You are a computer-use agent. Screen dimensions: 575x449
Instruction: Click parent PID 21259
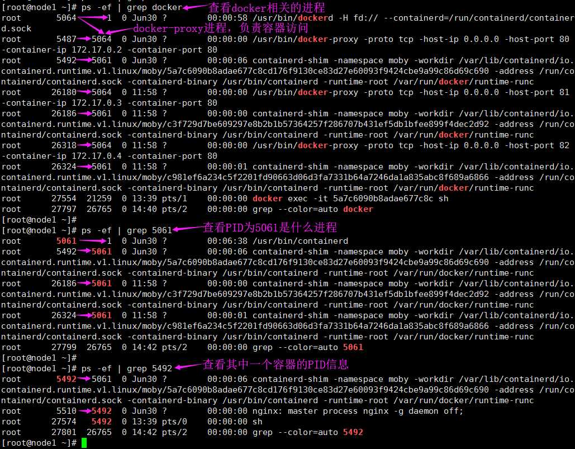(99, 199)
